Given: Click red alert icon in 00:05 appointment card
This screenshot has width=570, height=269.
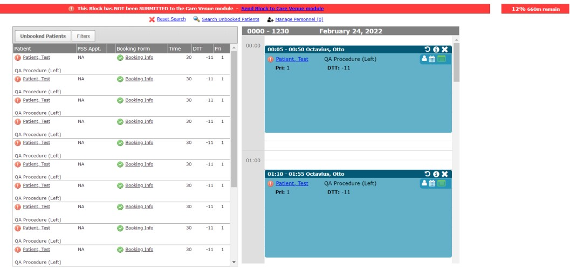Looking at the screenshot, I should (x=271, y=59).
